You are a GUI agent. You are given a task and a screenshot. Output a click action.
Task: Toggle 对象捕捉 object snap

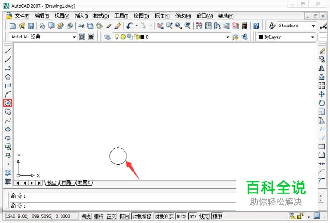tap(142, 216)
